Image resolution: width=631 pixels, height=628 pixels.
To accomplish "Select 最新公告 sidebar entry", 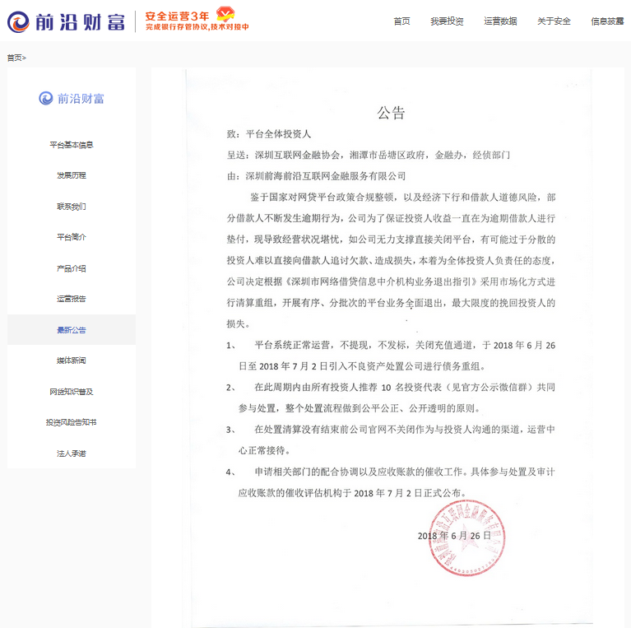I will click(72, 330).
